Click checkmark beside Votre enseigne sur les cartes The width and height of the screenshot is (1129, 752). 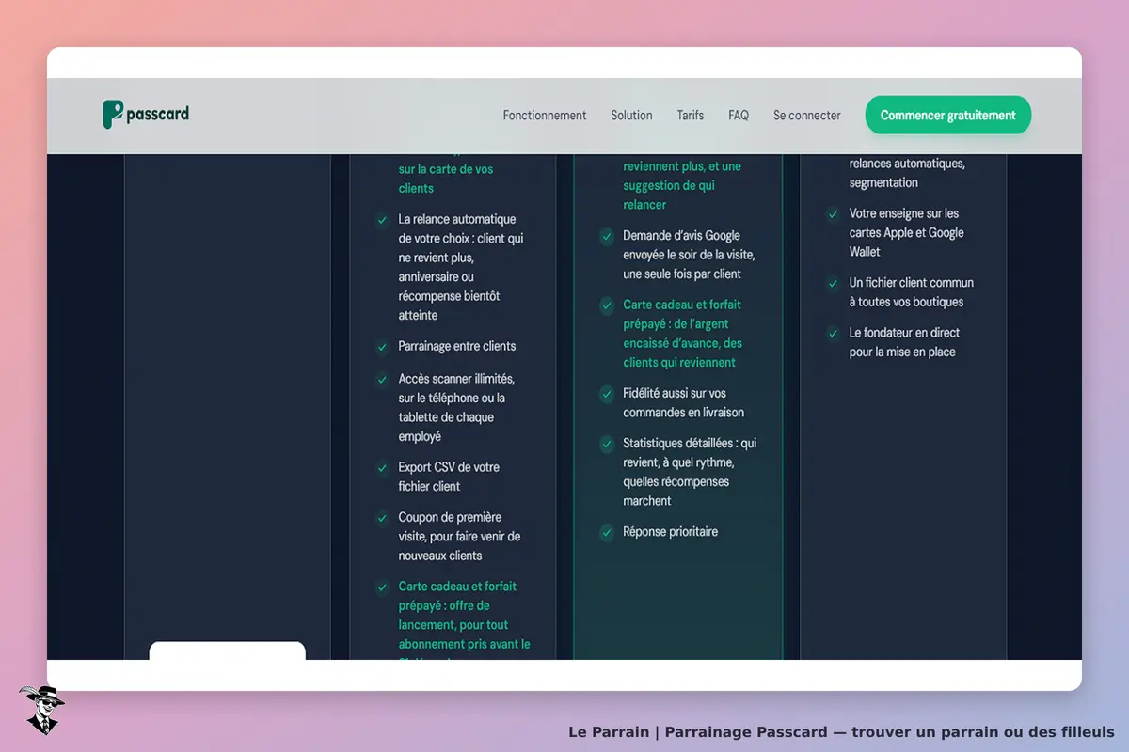(833, 214)
